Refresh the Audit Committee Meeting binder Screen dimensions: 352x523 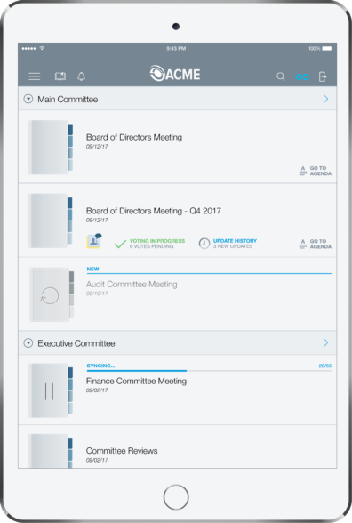tap(51, 295)
